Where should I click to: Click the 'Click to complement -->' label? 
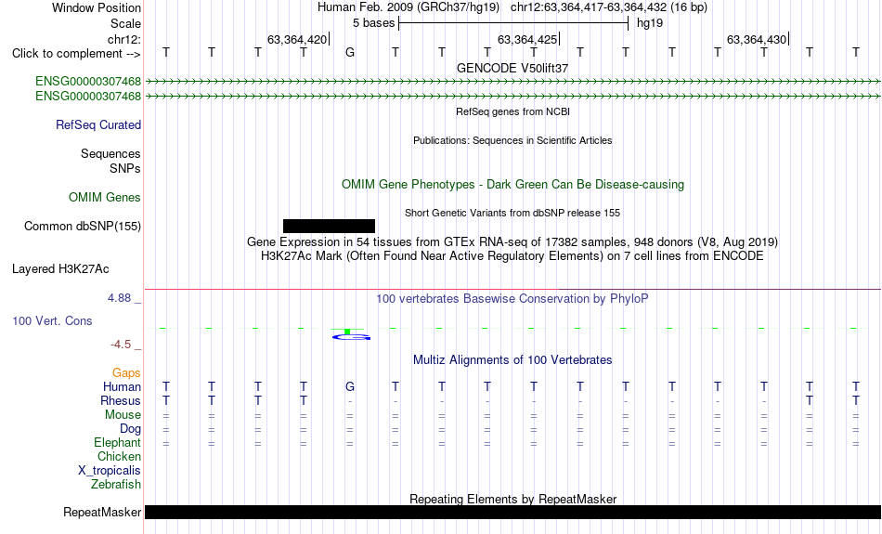[x=76, y=54]
